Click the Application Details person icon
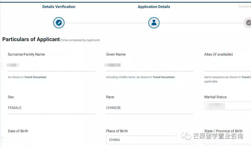Image resolution: width=251 pixels, height=147 pixels. pos(154,23)
